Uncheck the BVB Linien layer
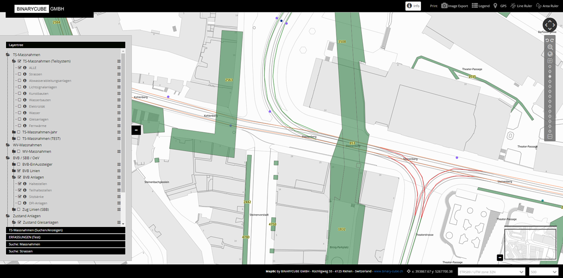 coord(19,171)
